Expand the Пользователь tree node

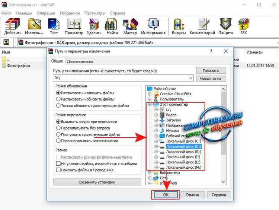150,99
